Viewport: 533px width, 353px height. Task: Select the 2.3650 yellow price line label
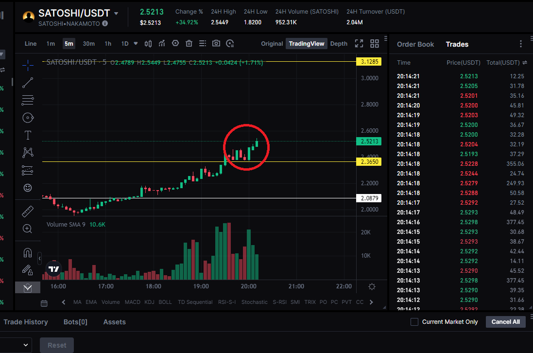[369, 161]
